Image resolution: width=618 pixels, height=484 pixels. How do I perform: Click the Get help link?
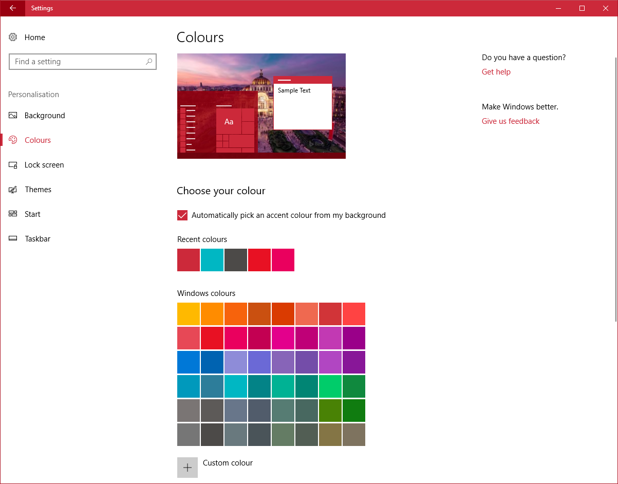[x=496, y=72]
